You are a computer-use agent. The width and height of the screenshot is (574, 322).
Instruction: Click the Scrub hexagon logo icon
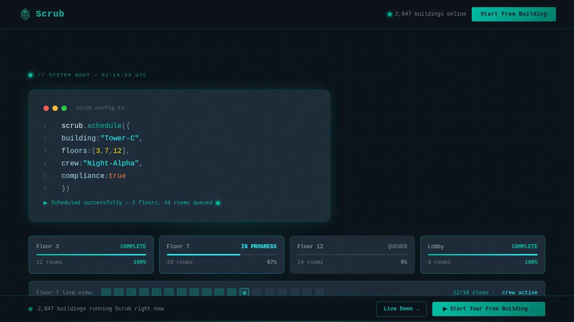25,14
